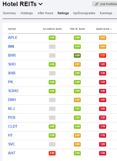The width and height of the screenshot is (117, 161).
Task: Sort by Wall St. Score column header
Action: (77, 29)
